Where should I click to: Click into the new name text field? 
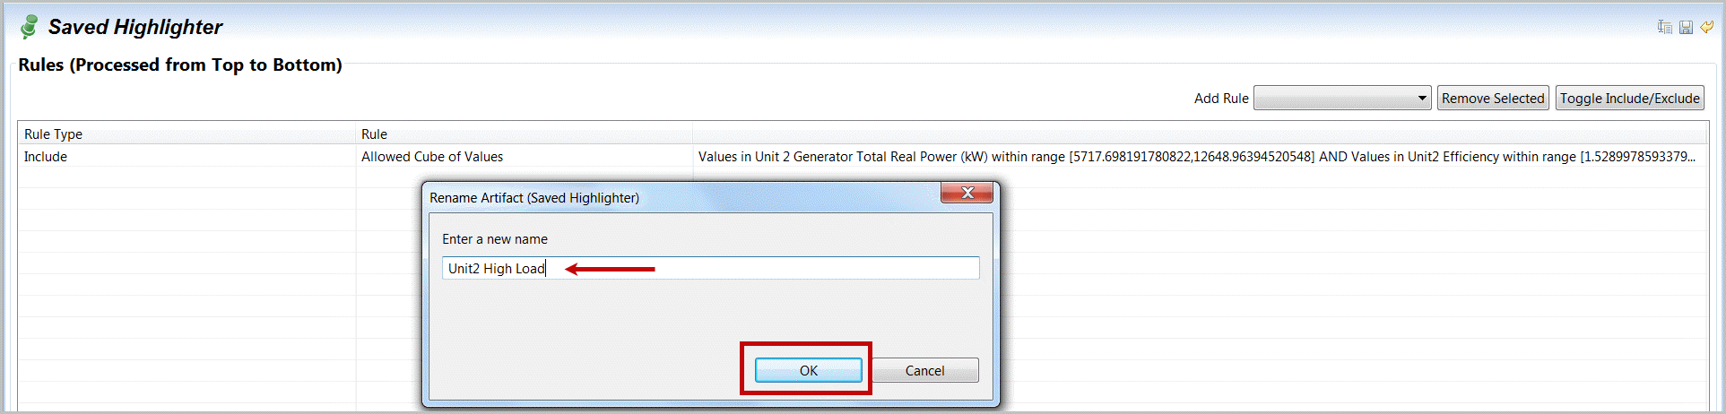762,268
